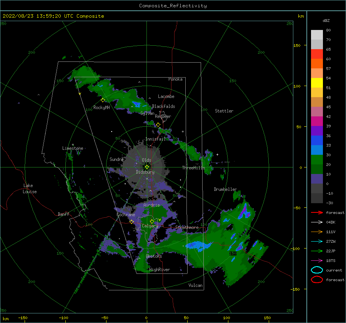
Task: Click the dBZ heading above color scale
Action: (326, 20)
